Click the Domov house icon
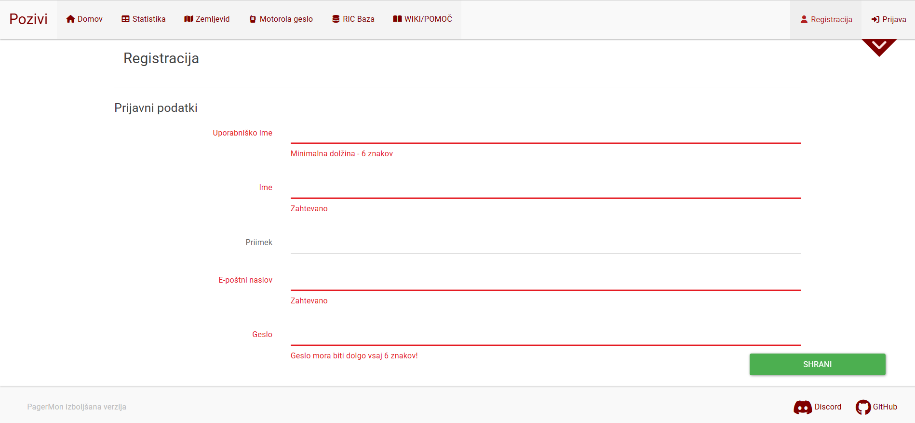The image size is (915, 423). coord(70,19)
